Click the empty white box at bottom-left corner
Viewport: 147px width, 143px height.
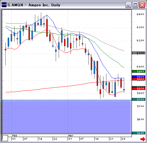tap(5, 138)
